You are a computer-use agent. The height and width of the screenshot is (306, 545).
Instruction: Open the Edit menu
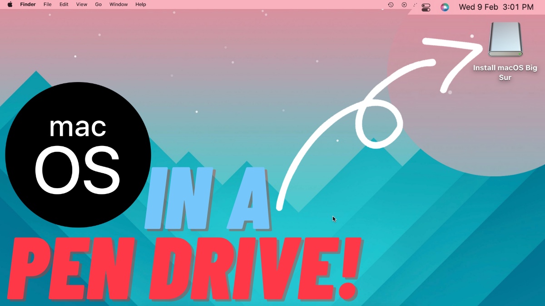64,4
